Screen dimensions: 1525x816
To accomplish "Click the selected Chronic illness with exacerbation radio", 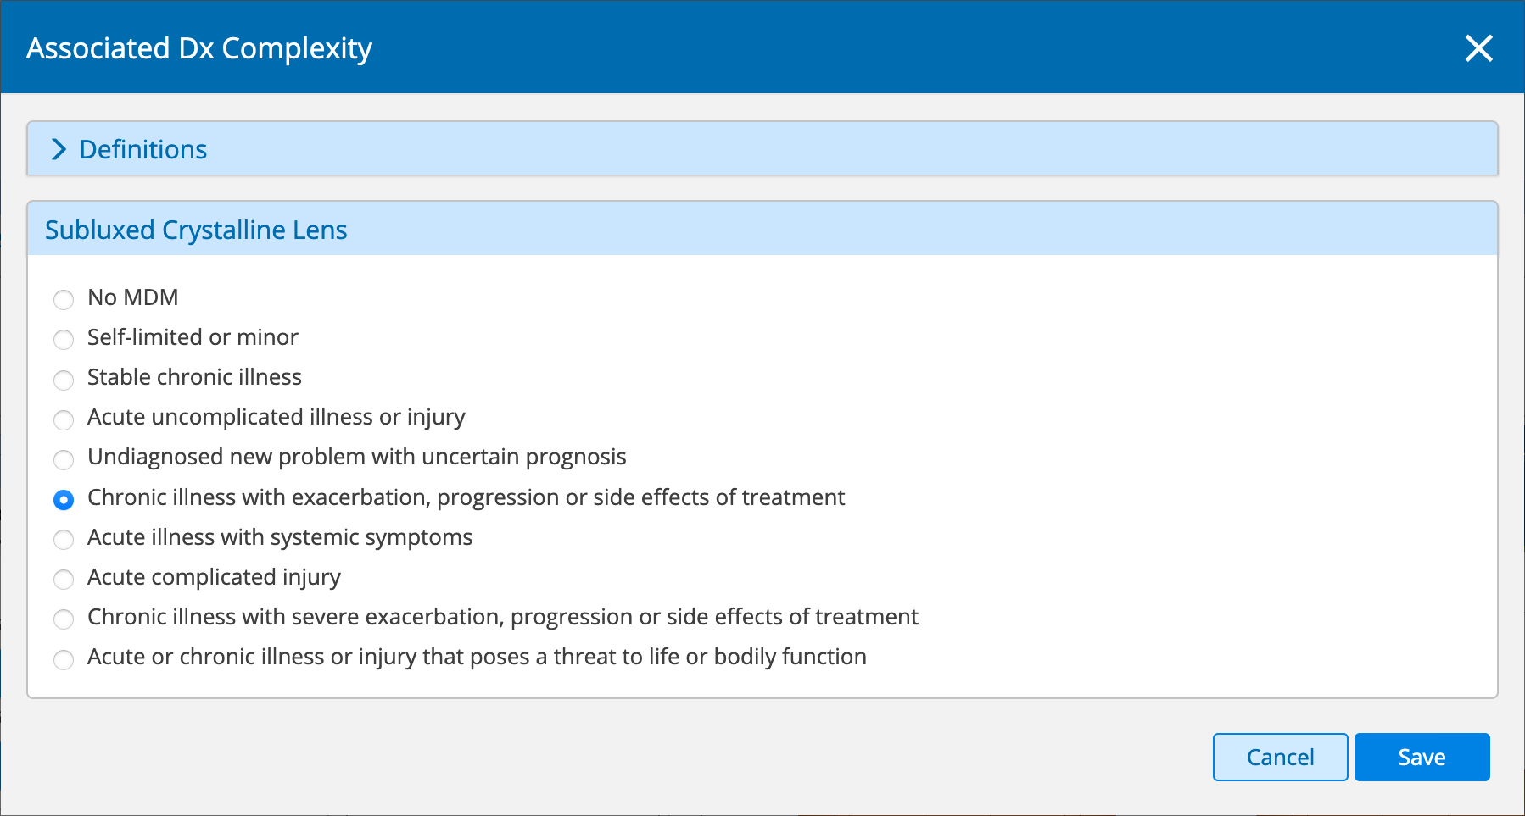I will coord(64,500).
